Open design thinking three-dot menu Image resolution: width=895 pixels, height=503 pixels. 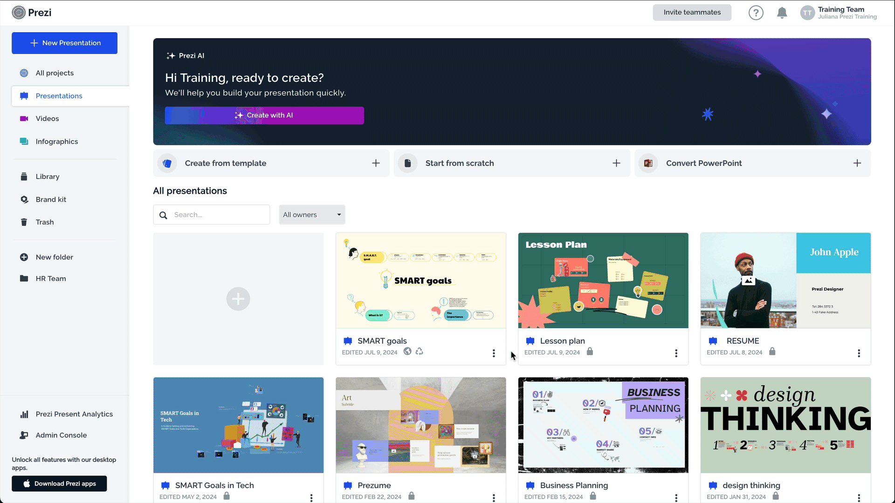tap(859, 497)
